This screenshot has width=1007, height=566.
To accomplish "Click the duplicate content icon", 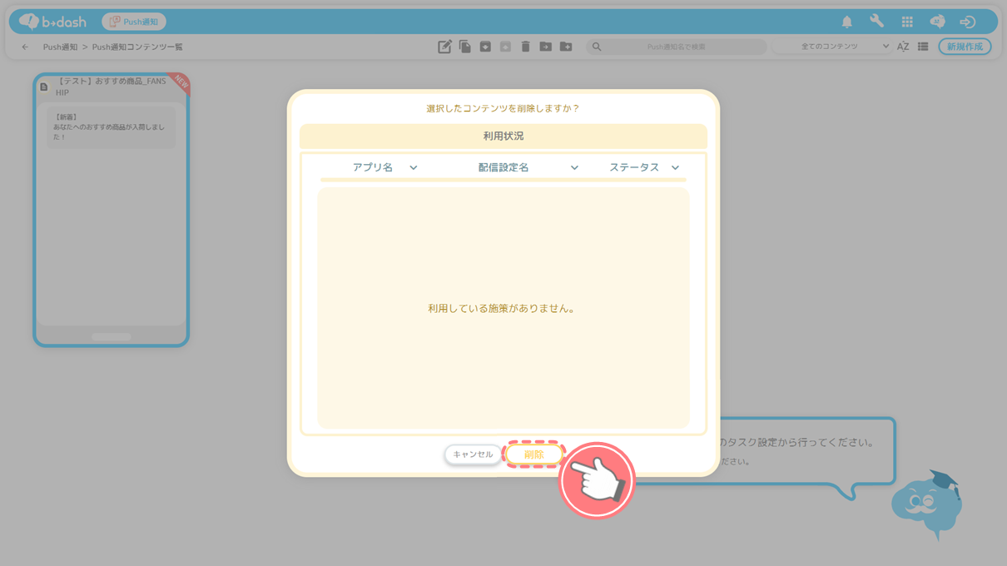I will click(x=465, y=47).
